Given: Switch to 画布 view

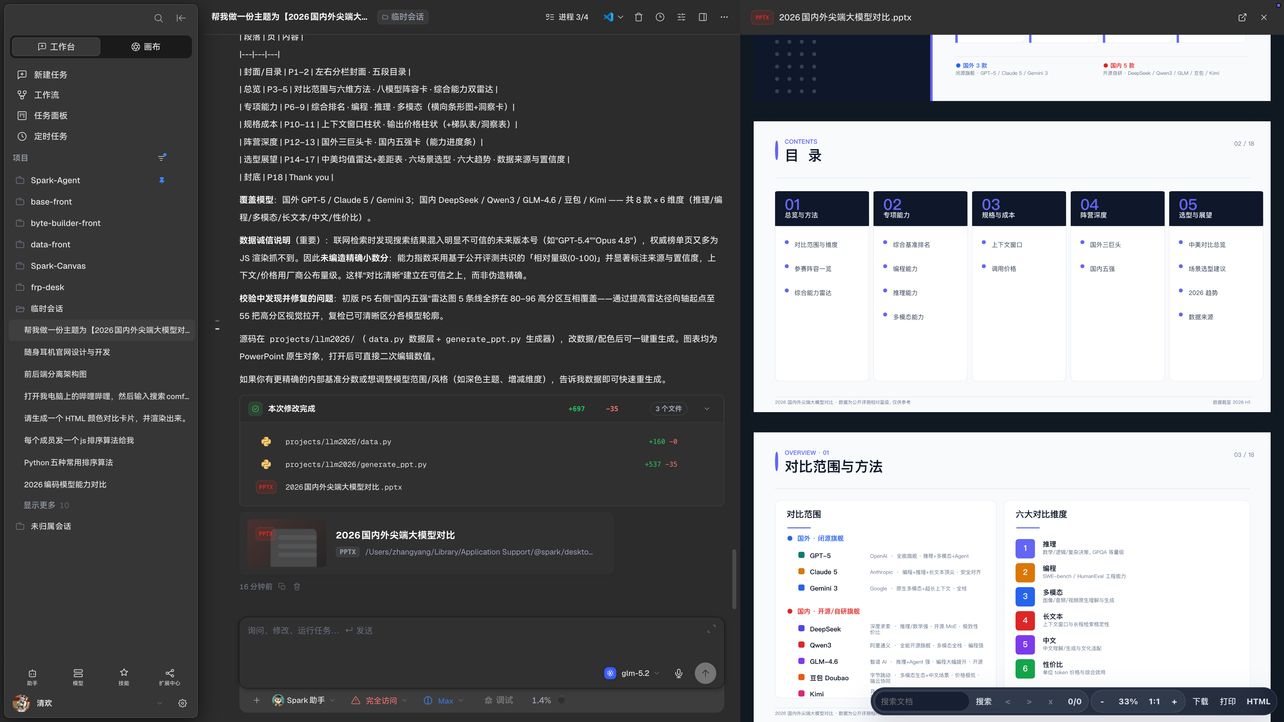Looking at the screenshot, I should point(146,47).
